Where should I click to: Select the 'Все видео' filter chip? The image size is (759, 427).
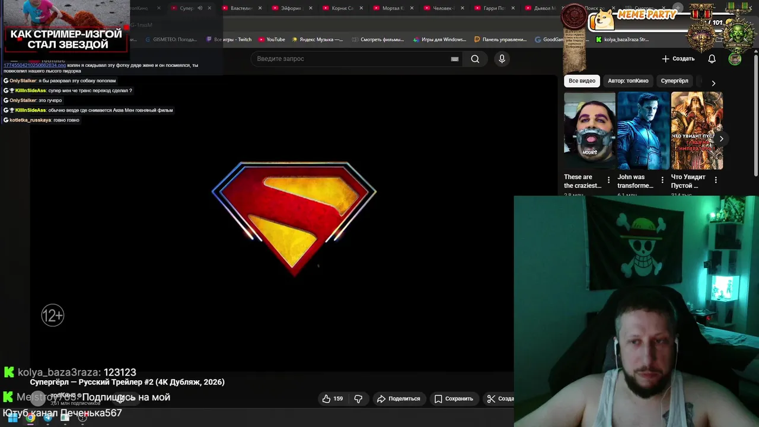(x=582, y=81)
